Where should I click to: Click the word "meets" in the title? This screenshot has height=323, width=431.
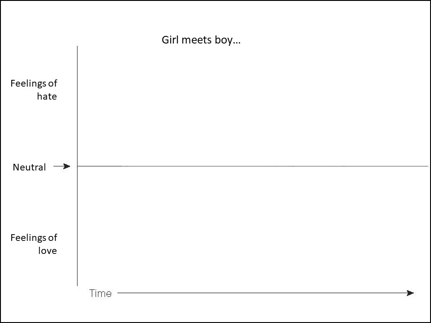pos(197,40)
